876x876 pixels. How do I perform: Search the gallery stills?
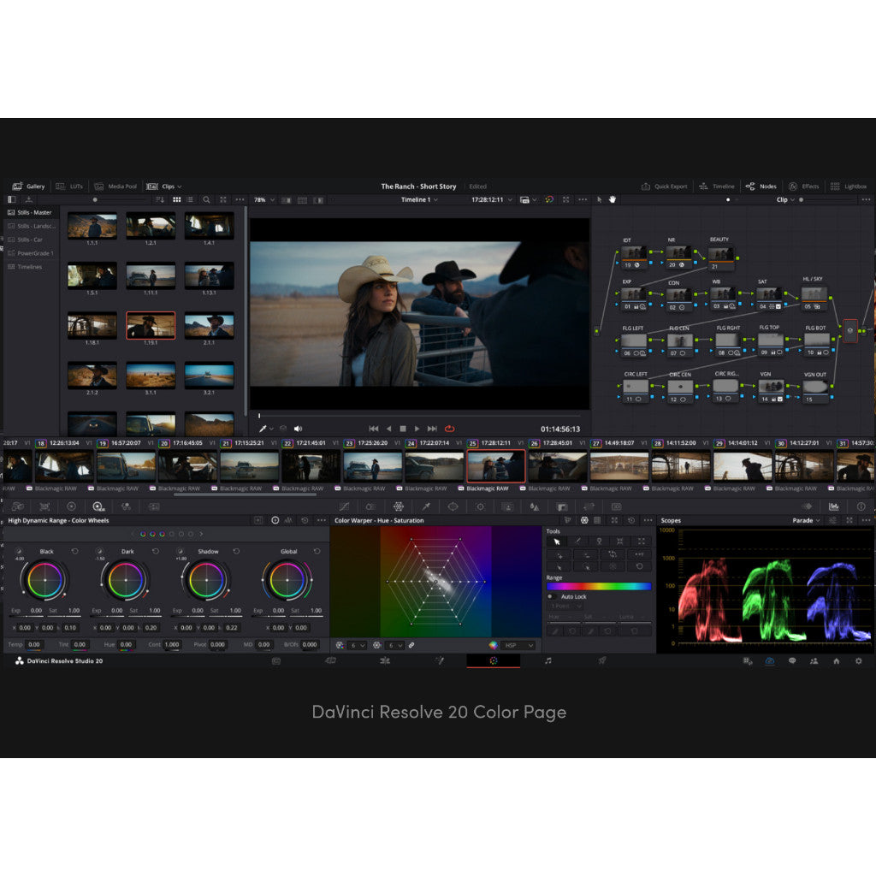coord(206,199)
